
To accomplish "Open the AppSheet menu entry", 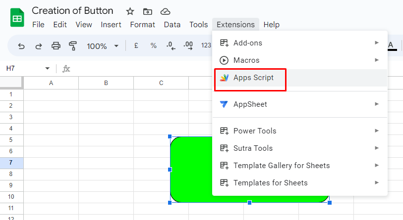I will tap(300, 104).
